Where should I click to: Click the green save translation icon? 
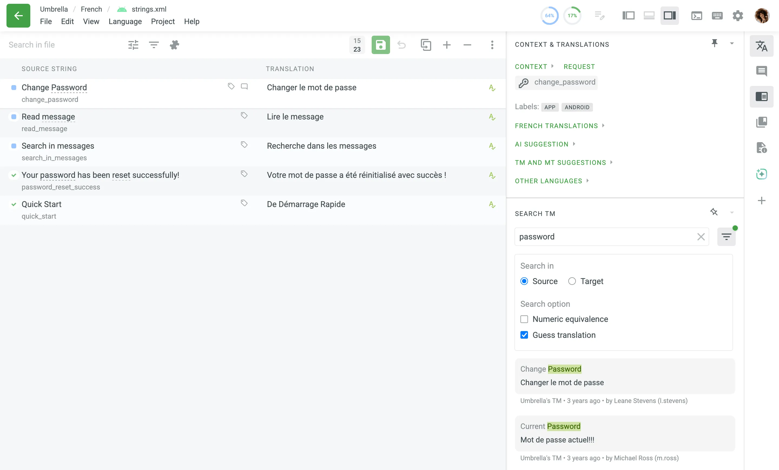coord(380,45)
